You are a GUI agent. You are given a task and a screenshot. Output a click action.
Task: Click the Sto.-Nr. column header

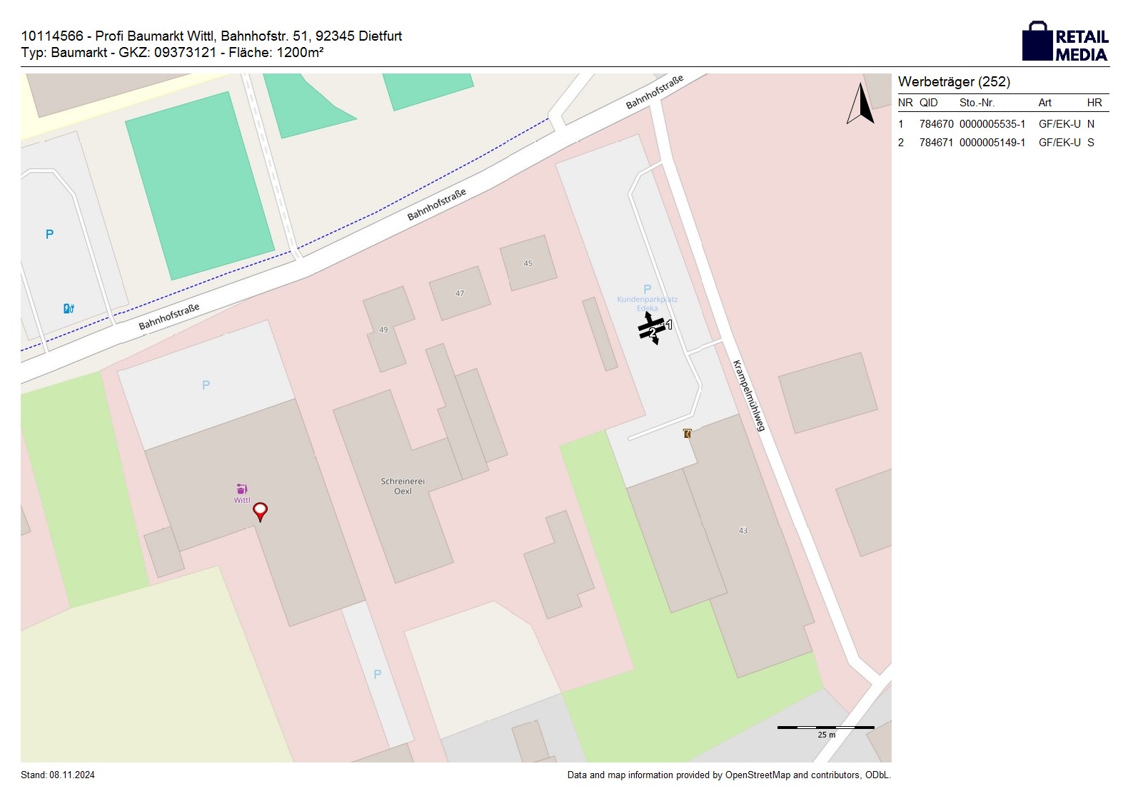[977, 103]
